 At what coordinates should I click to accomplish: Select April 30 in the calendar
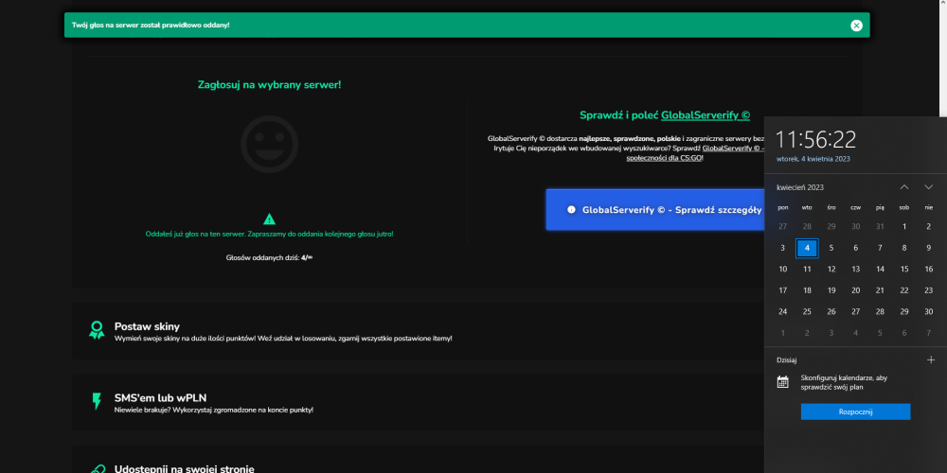929,311
